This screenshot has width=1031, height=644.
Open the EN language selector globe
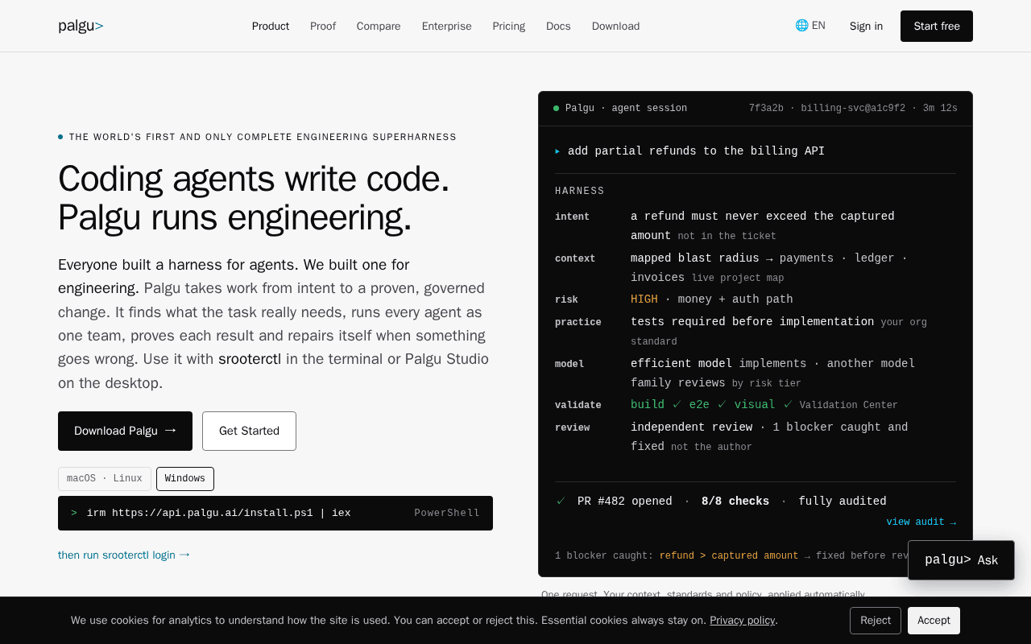click(810, 26)
